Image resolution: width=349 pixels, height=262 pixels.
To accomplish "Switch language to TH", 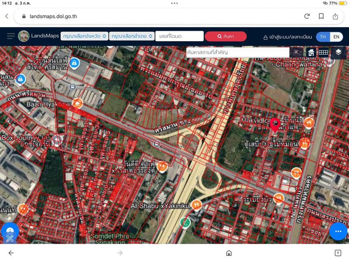I will (323, 37).
